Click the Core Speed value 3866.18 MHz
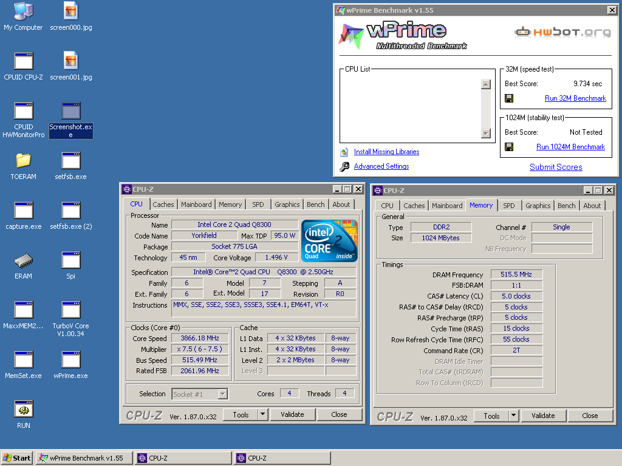 pyautogui.click(x=200, y=338)
